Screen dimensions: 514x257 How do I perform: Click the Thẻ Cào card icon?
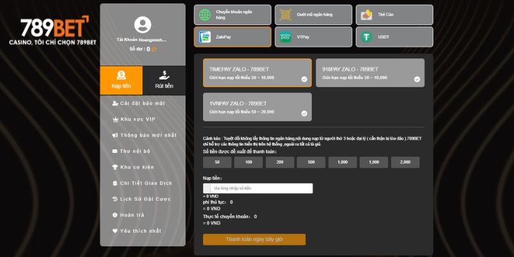click(x=366, y=15)
